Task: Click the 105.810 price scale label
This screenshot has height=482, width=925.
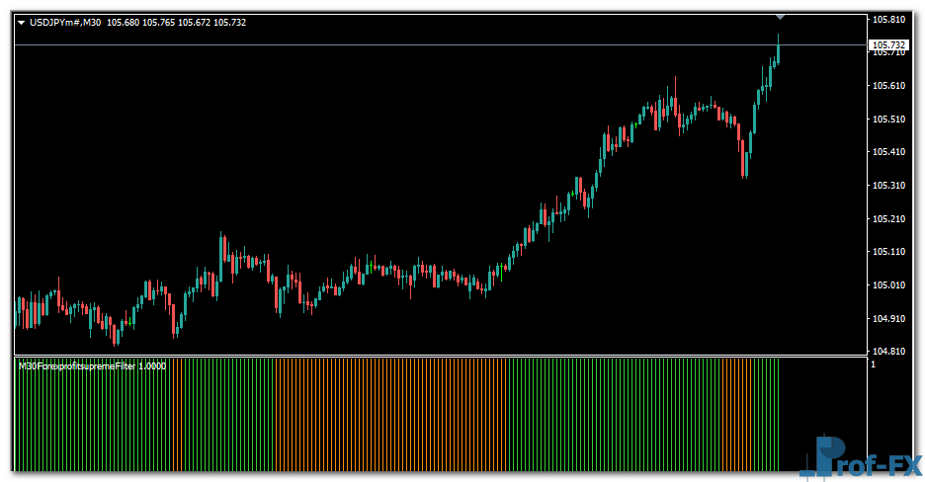Action: tap(888, 20)
